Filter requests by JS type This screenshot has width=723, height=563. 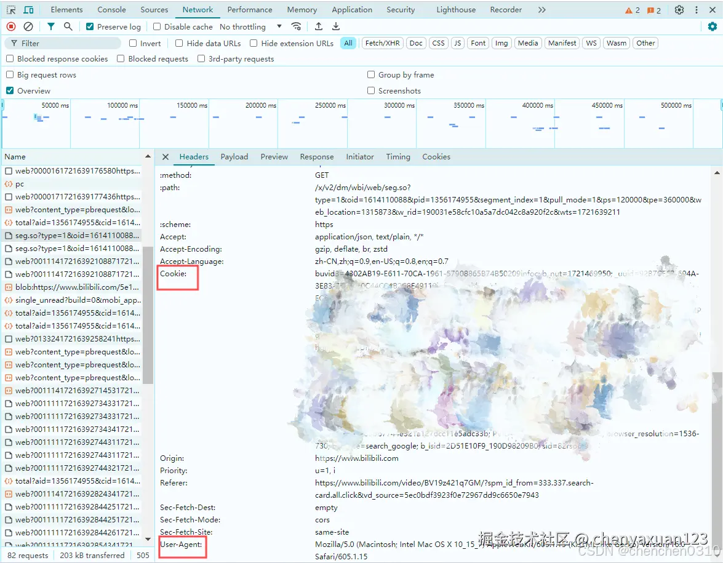click(457, 43)
